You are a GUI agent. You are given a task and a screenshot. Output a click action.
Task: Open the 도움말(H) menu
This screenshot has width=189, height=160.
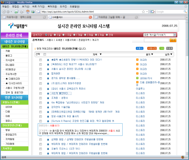75,7
